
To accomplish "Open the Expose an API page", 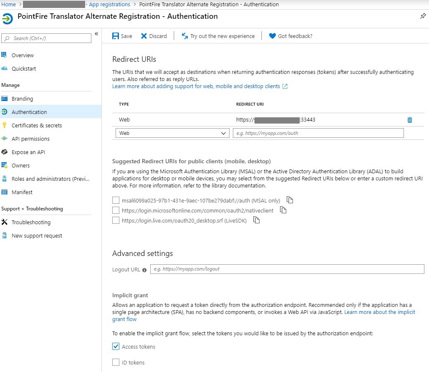I will point(28,152).
